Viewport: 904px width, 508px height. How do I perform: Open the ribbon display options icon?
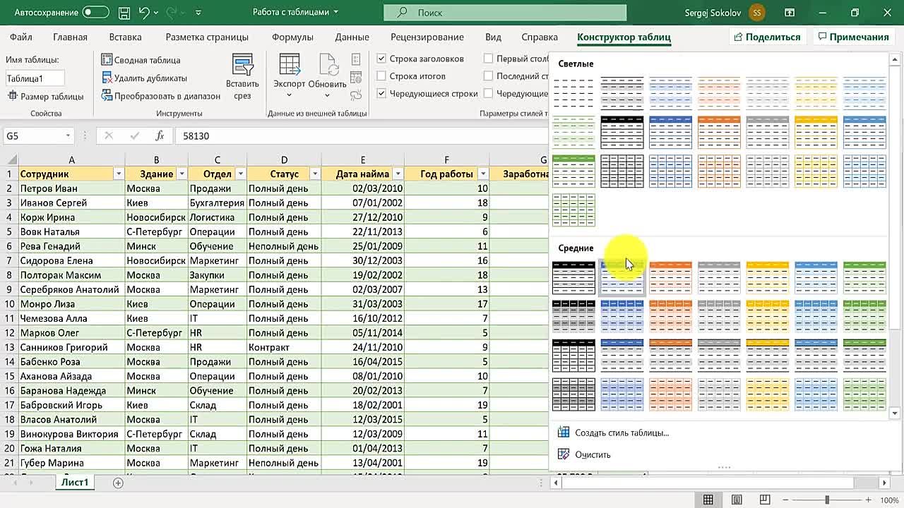coord(790,13)
